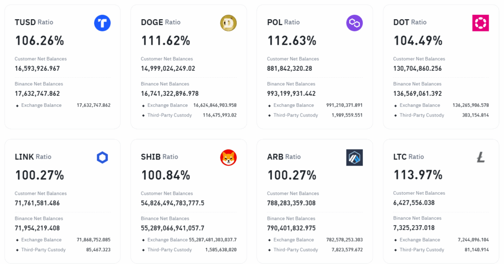
Task: Select the TUSD Ratio heading
Action: 34,22
